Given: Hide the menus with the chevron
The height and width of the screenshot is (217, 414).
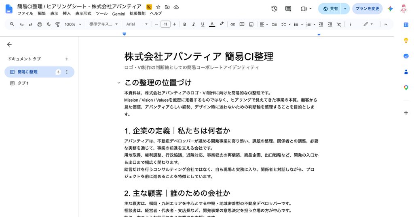Looking at the screenshot, I should click(x=386, y=24).
